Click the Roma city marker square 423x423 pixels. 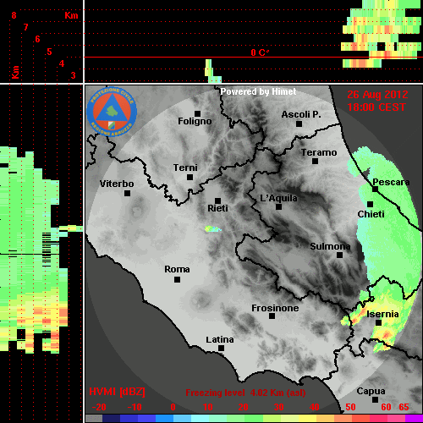[x=178, y=280]
